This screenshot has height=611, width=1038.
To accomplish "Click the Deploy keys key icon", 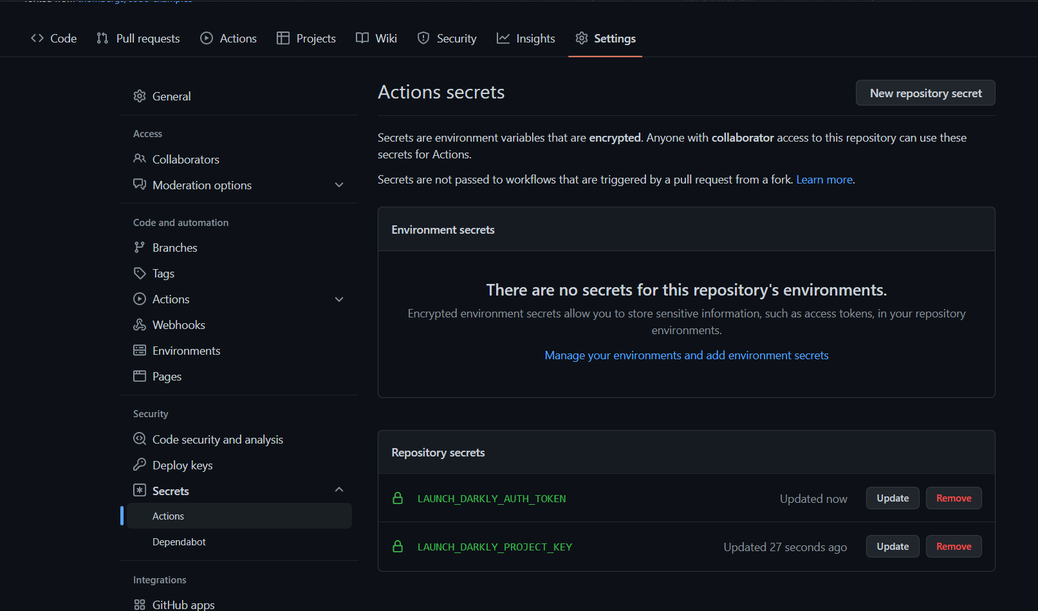I will tap(140, 464).
